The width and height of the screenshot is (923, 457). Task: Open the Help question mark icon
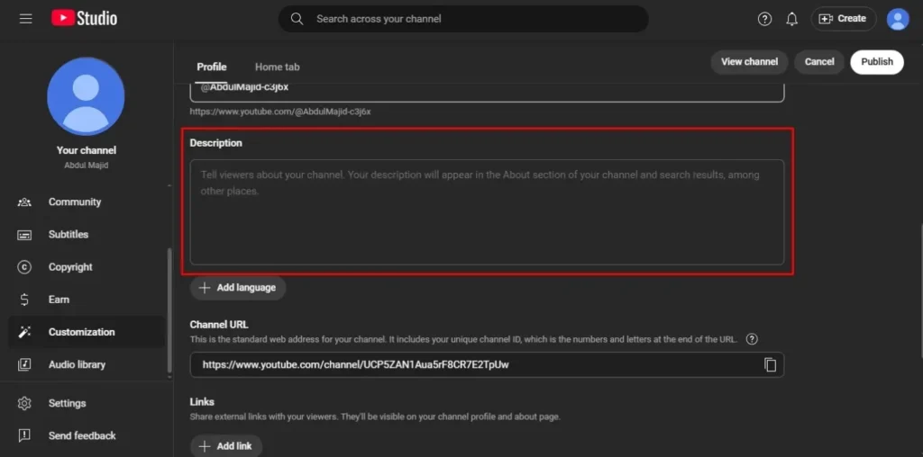click(x=764, y=19)
